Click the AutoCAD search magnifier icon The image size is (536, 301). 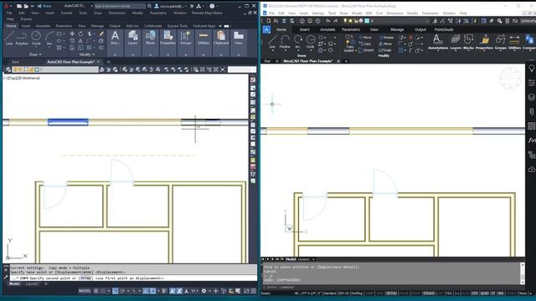click(149, 6)
